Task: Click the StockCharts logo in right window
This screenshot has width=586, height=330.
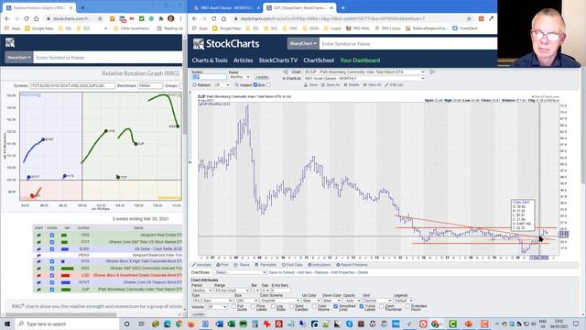Action: (226, 44)
